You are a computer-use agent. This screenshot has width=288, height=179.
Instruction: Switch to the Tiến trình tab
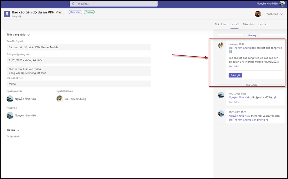pyautogui.click(x=248, y=24)
